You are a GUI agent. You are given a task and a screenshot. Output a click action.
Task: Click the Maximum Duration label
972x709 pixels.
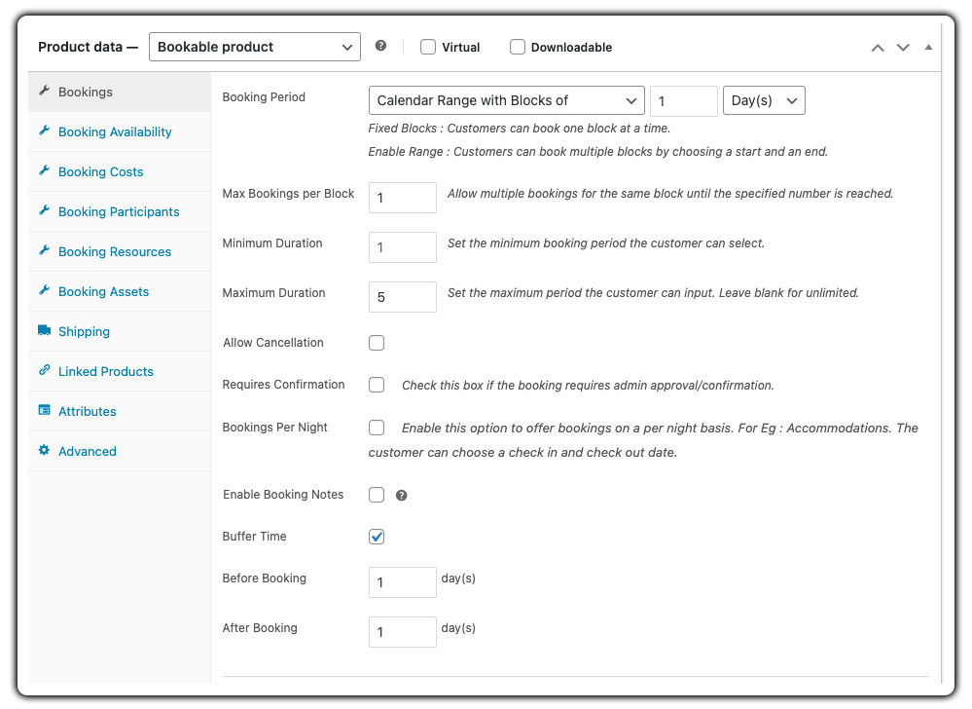273,293
